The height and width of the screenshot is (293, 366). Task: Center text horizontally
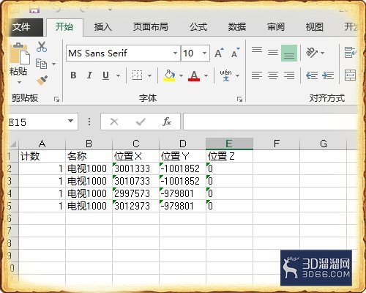tap(273, 75)
